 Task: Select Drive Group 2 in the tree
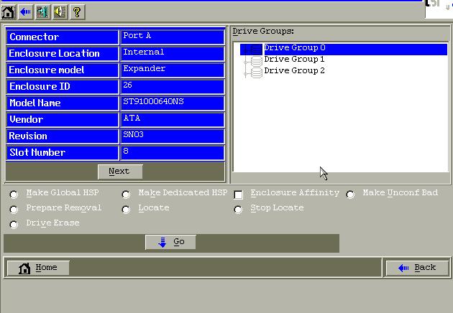[x=294, y=71]
